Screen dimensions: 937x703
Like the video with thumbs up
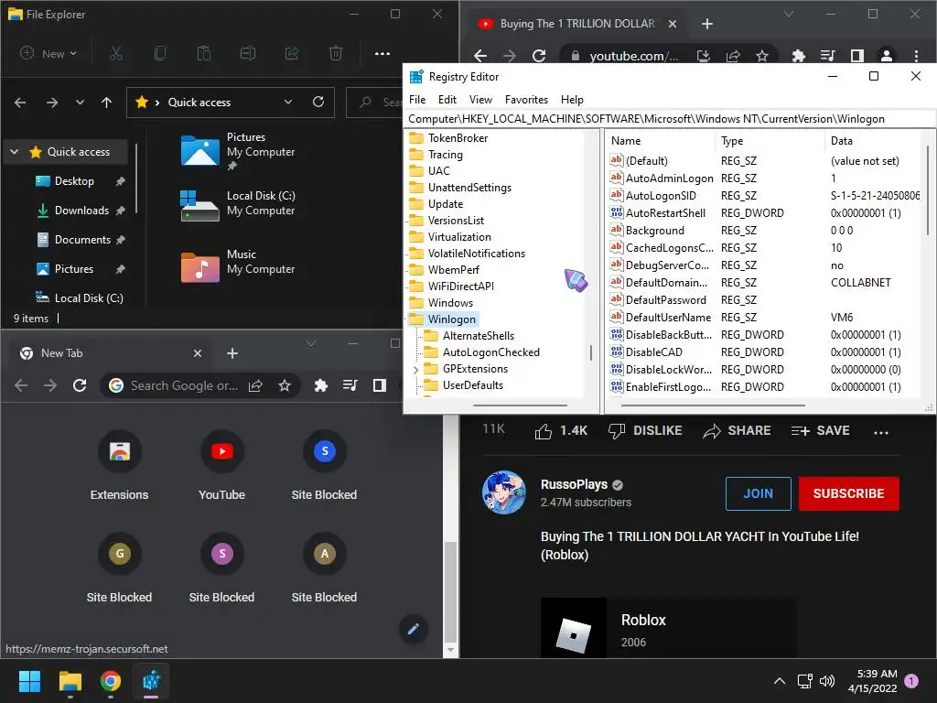click(544, 431)
